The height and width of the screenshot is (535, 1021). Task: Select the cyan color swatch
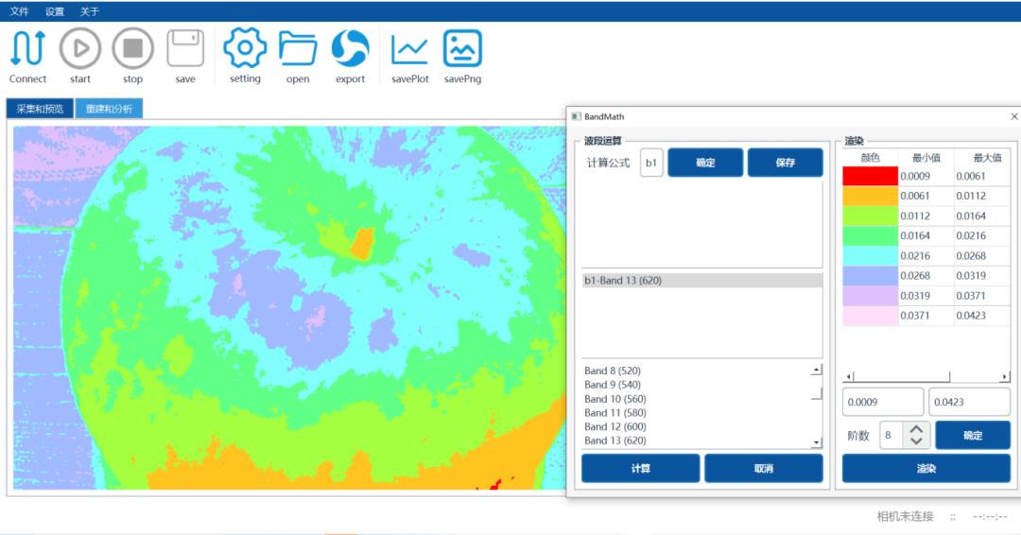coord(870,256)
